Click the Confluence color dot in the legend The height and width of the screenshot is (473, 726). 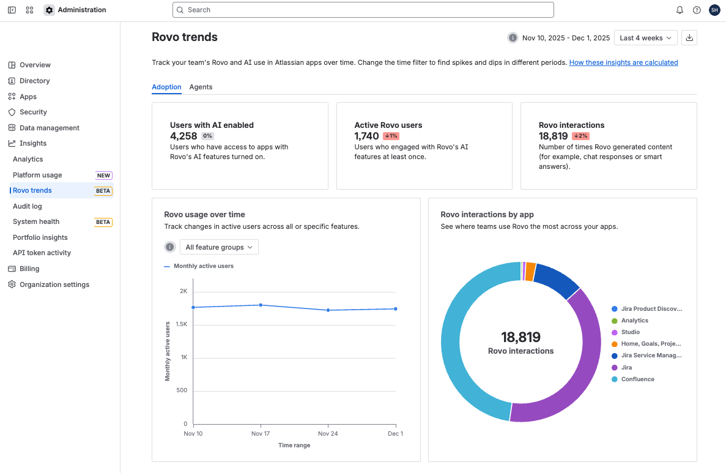coord(615,379)
